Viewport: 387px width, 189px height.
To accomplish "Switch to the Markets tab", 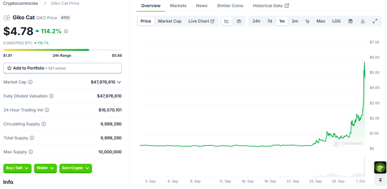I will [178, 6].
